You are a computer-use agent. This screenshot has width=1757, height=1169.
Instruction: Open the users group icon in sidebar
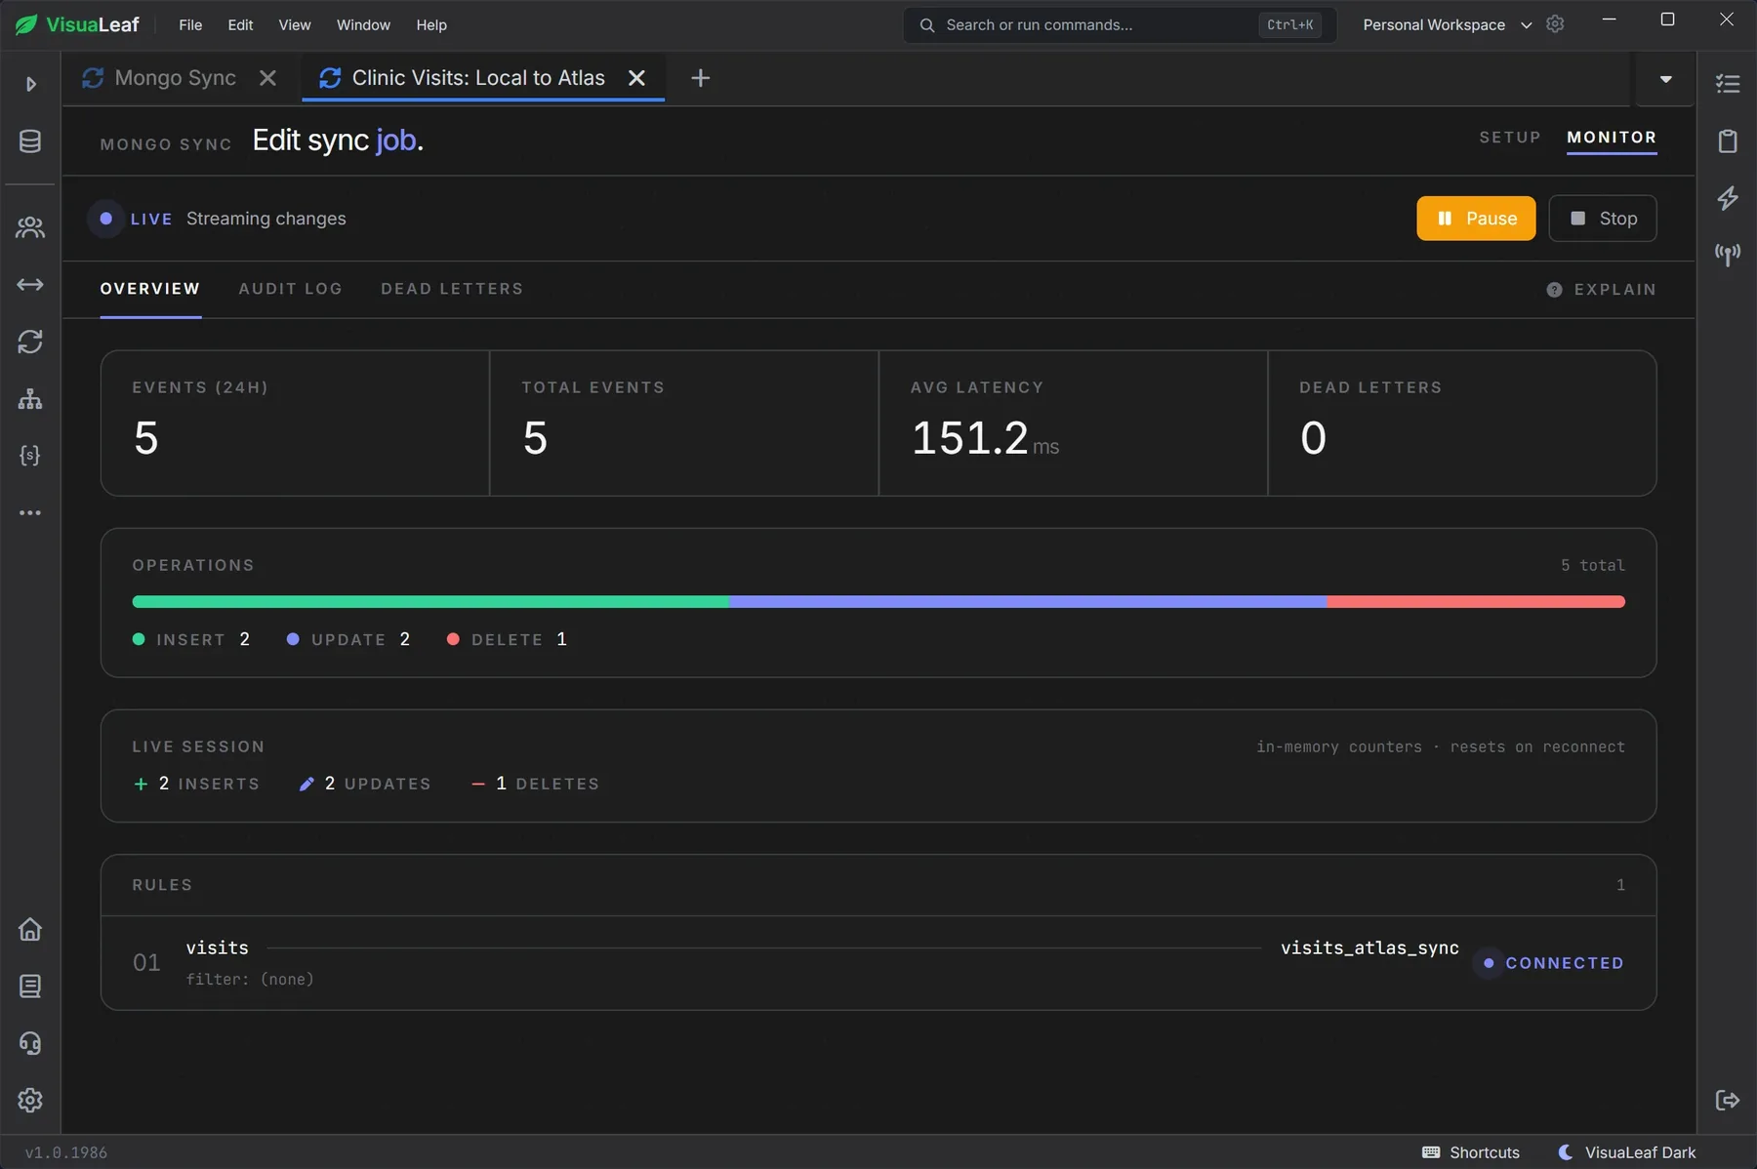point(30,227)
